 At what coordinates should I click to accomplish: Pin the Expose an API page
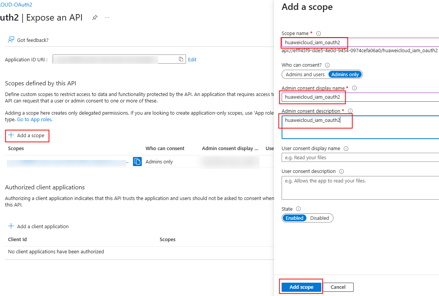point(95,18)
